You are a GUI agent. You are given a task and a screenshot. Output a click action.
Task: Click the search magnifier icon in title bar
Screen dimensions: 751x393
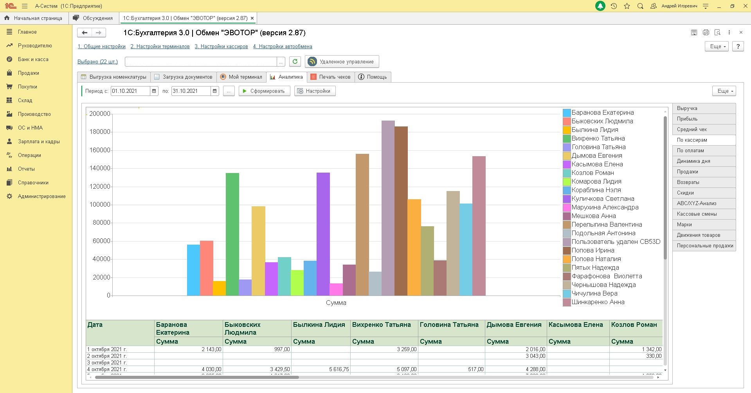(640, 6)
